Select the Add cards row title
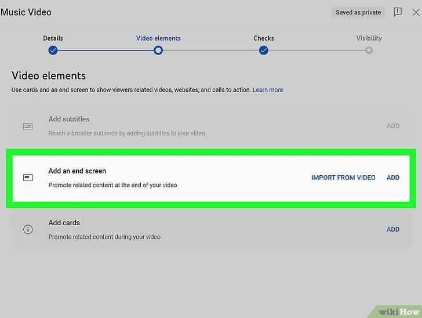The height and width of the screenshot is (318, 422). [64, 223]
